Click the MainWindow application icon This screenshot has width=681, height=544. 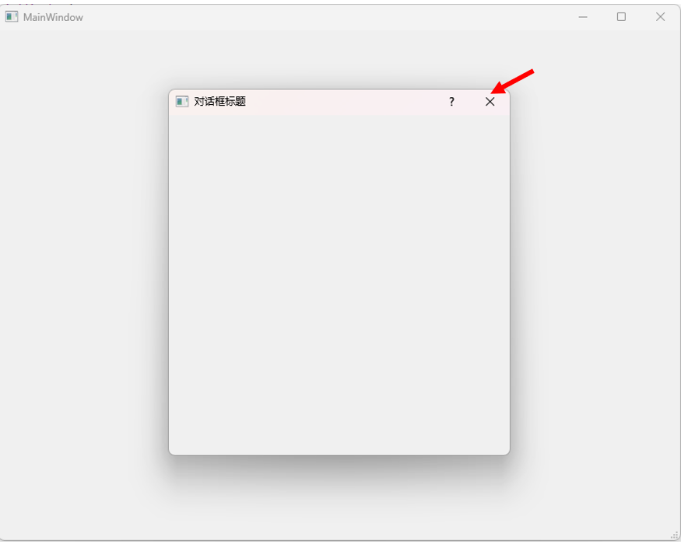(12, 17)
